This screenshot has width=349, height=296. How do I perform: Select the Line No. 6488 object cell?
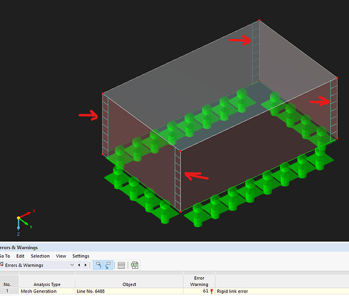(129, 291)
